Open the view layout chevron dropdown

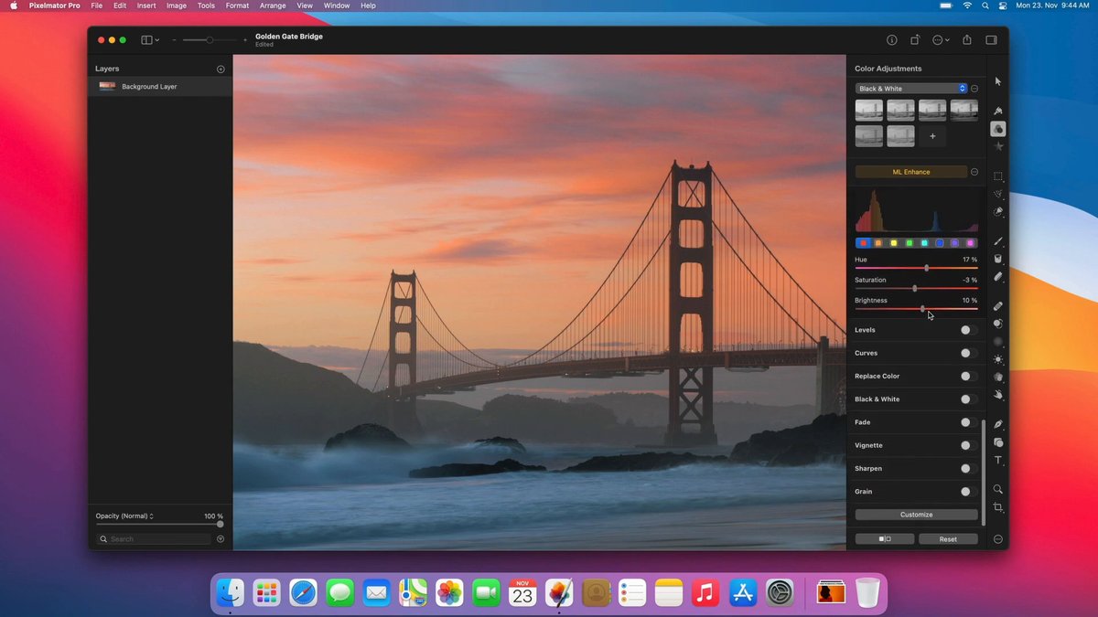156,39
